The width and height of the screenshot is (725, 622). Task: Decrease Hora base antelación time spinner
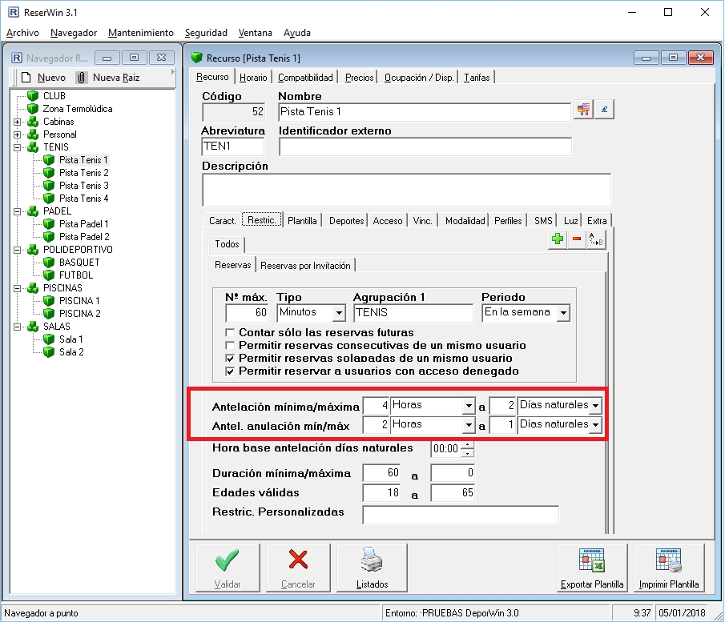pyautogui.click(x=468, y=452)
